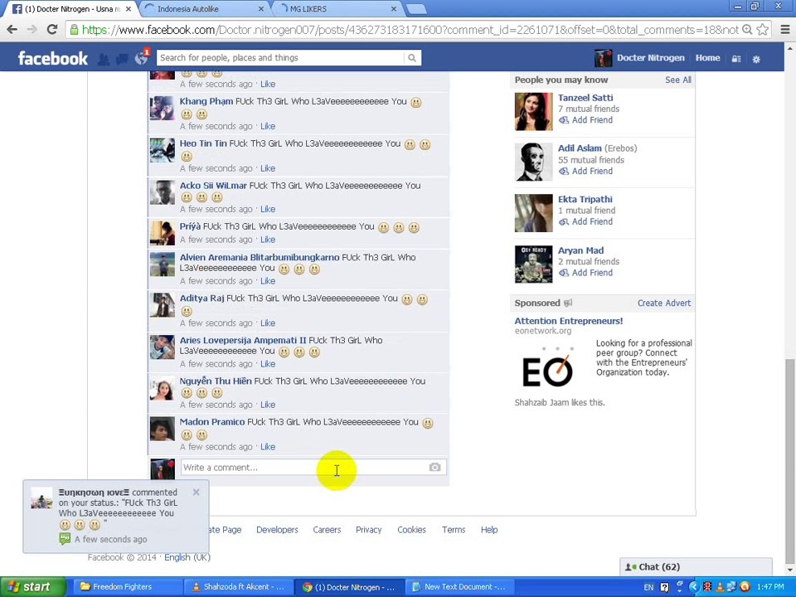Switch to Indonesia Autolike tab
The width and height of the screenshot is (796, 597).
click(x=204, y=8)
